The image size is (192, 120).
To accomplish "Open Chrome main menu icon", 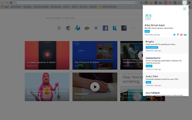I will pyautogui.click(x=189, y=3).
